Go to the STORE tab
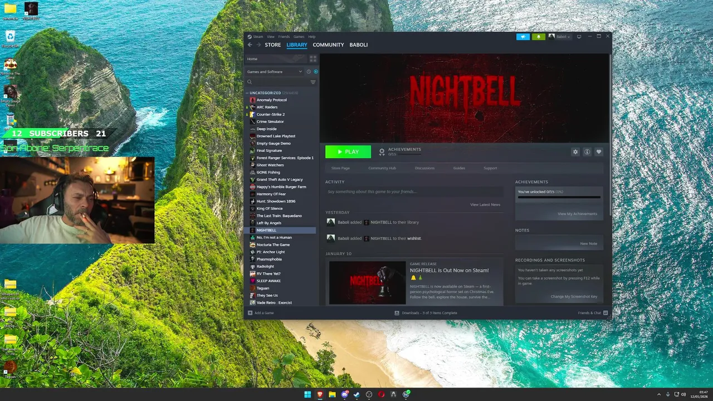 click(x=273, y=45)
